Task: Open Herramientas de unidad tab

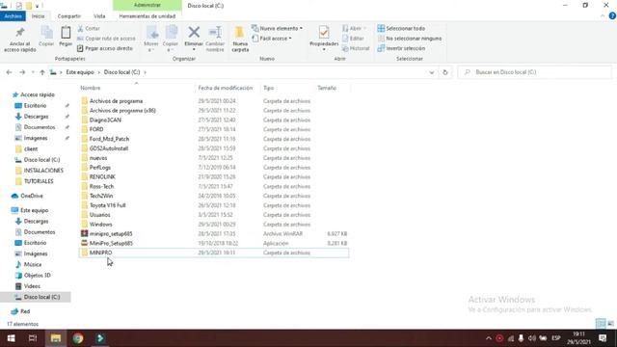Action: 148,16
